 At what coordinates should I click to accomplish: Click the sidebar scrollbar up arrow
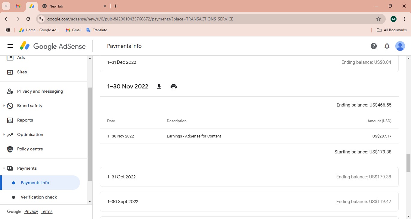pos(90,58)
